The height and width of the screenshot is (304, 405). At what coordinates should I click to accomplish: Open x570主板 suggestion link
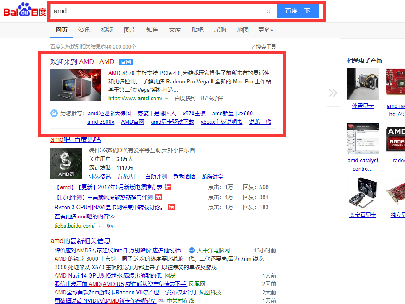[x=194, y=113]
